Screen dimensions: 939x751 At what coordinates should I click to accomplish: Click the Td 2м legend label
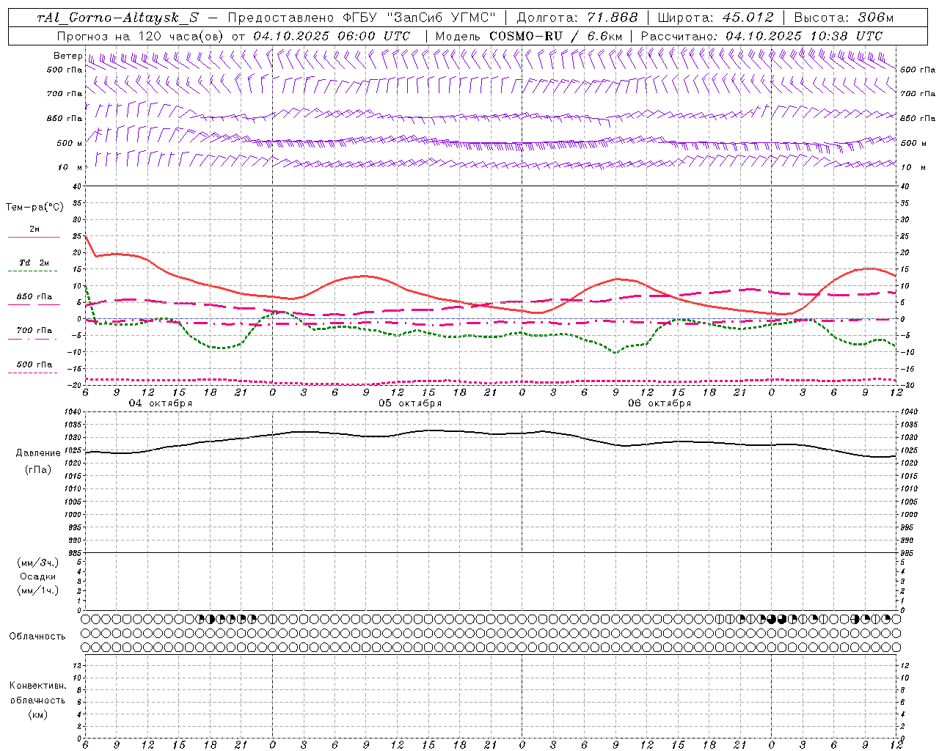pos(34,263)
